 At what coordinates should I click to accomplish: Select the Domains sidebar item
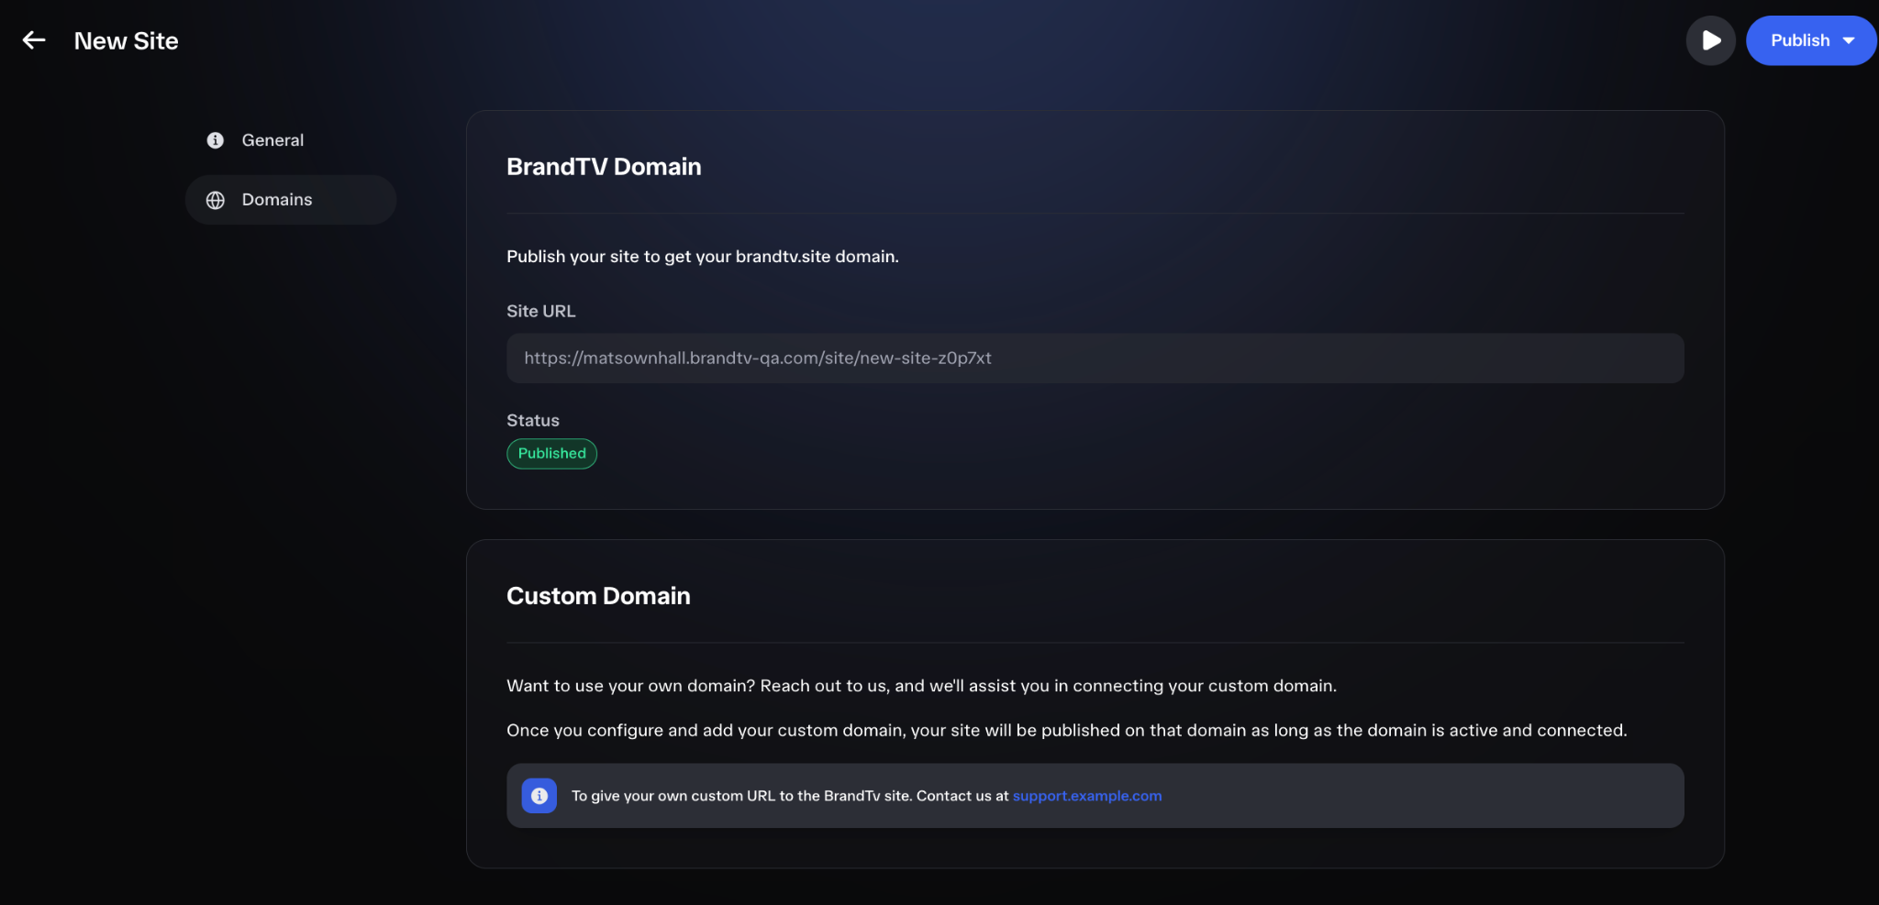tap(291, 200)
